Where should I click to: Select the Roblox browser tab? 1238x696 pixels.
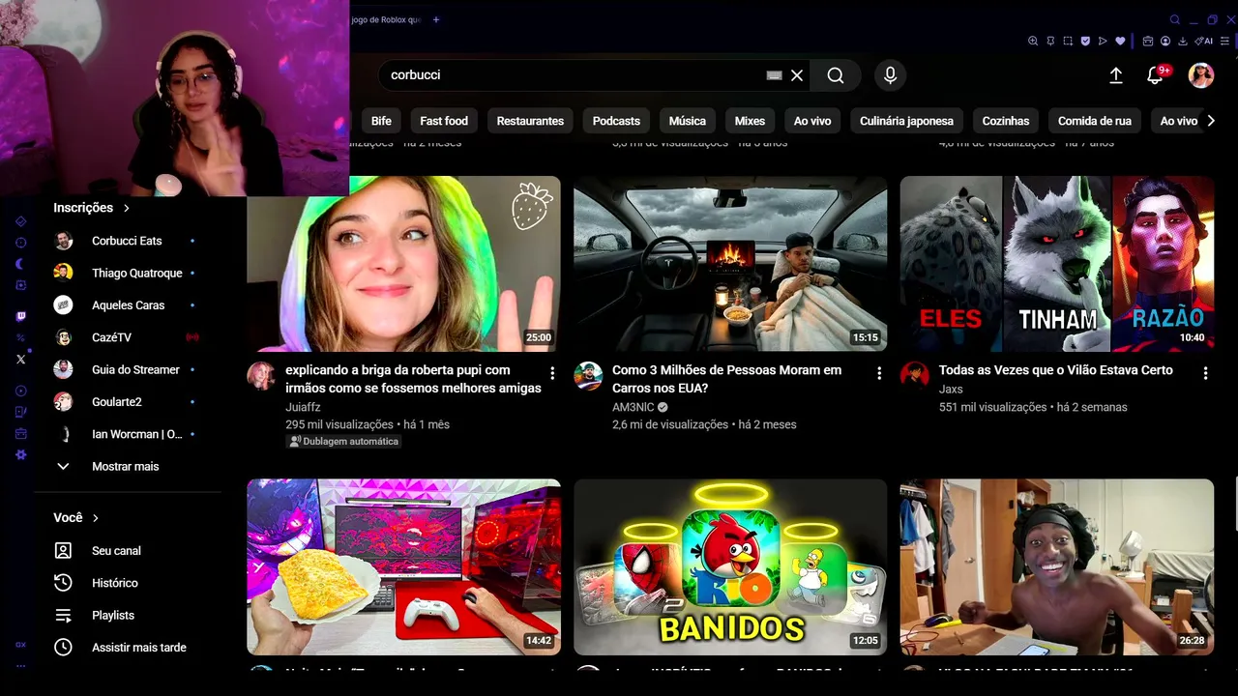tap(386, 19)
